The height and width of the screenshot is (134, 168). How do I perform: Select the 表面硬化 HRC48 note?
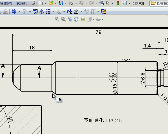pos(103,120)
